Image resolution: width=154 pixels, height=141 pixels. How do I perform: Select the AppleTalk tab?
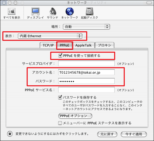click(x=83, y=45)
